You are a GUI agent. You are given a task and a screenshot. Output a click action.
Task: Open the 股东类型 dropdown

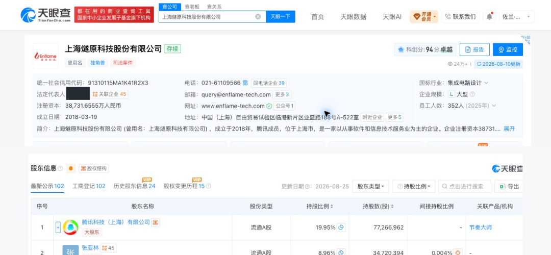pyautogui.click(x=371, y=187)
